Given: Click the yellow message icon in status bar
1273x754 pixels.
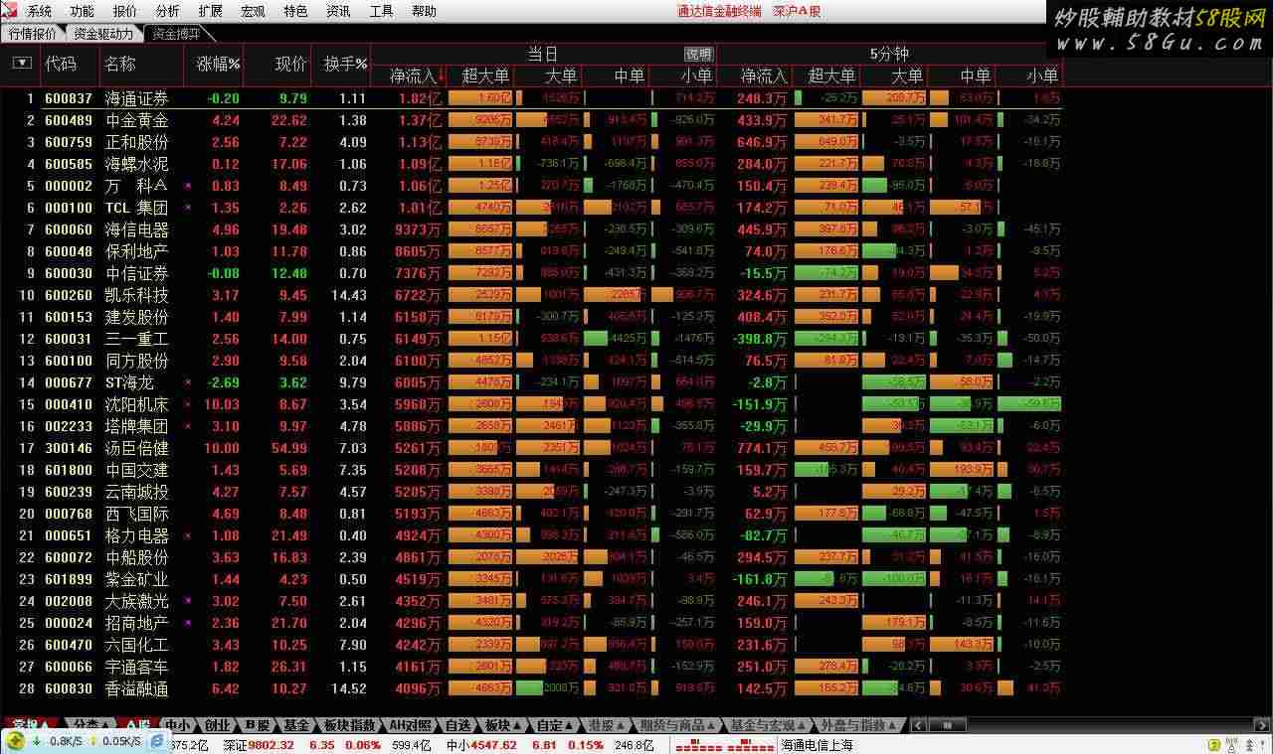Looking at the screenshot, I should click(x=1212, y=745).
